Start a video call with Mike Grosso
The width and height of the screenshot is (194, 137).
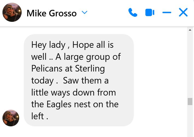tap(150, 13)
